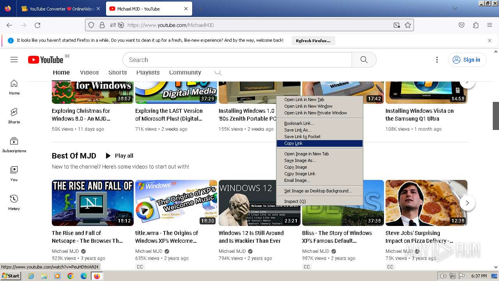Open Subscriptions in the sidebar
This screenshot has width=499, height=281.
14,145
